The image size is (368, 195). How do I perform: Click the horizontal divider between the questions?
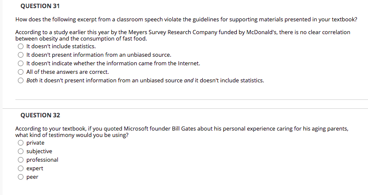[191, 99]
